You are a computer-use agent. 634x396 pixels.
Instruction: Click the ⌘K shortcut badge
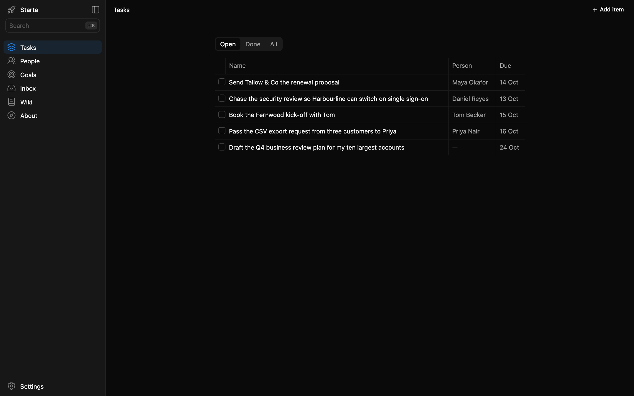click(x=91, y=26)
